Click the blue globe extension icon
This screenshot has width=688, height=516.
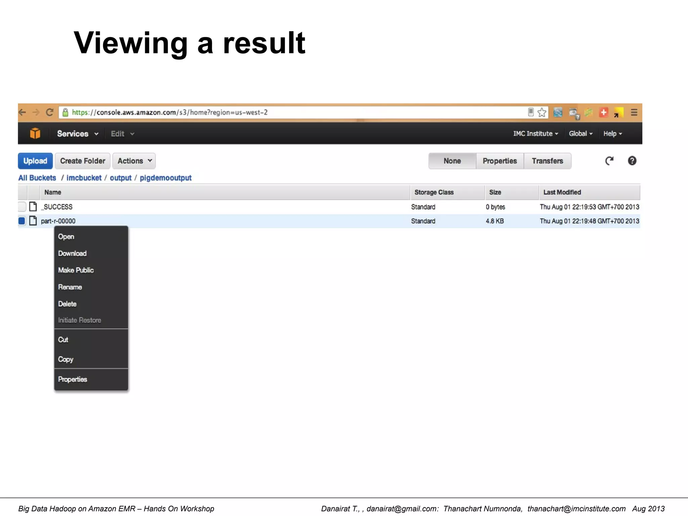click(558, 112)
